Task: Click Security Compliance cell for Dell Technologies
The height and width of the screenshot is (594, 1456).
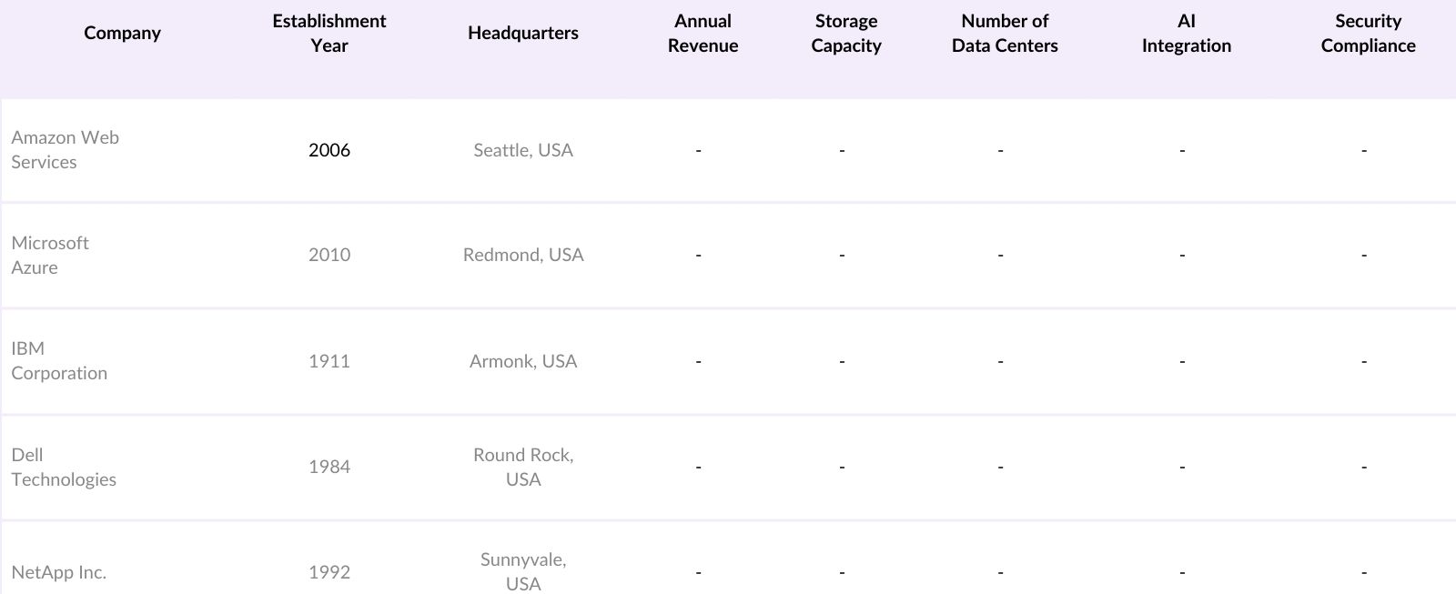Action: coord(1364,467)
